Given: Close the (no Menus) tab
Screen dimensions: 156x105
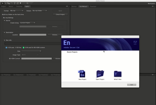Looking at the screenshot, I should [x=88, y=6].
